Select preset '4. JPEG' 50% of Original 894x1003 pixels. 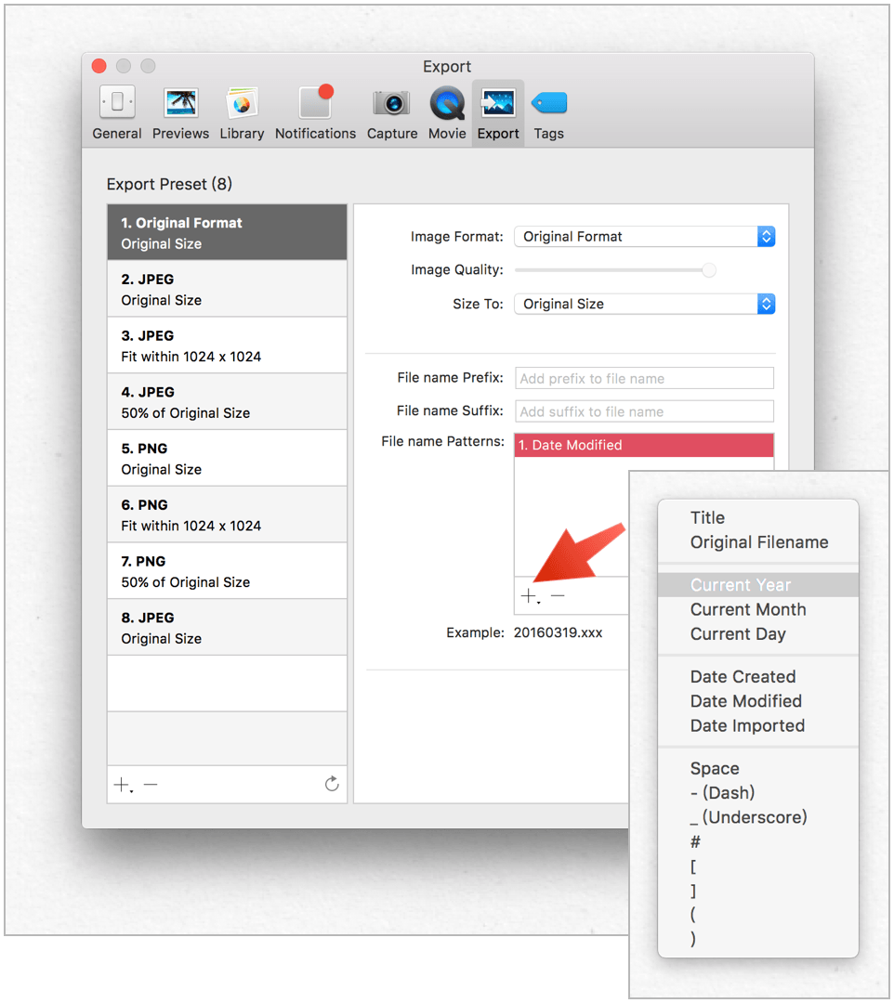tap(227, 402)
